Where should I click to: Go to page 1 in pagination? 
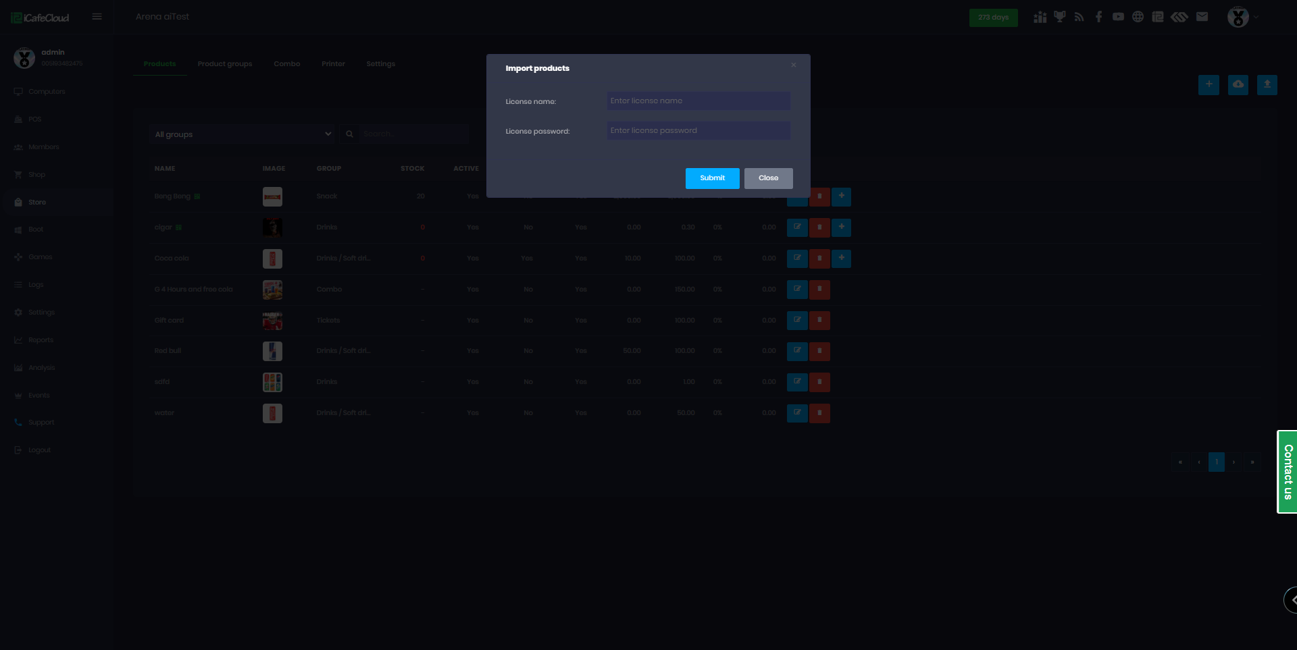point(1216,462)
